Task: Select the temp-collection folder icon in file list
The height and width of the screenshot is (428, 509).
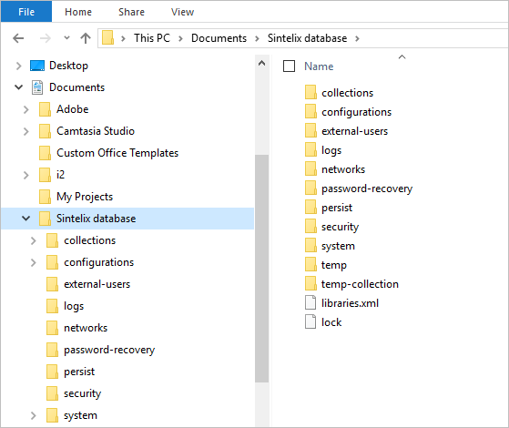Action: tap(310, 284)
